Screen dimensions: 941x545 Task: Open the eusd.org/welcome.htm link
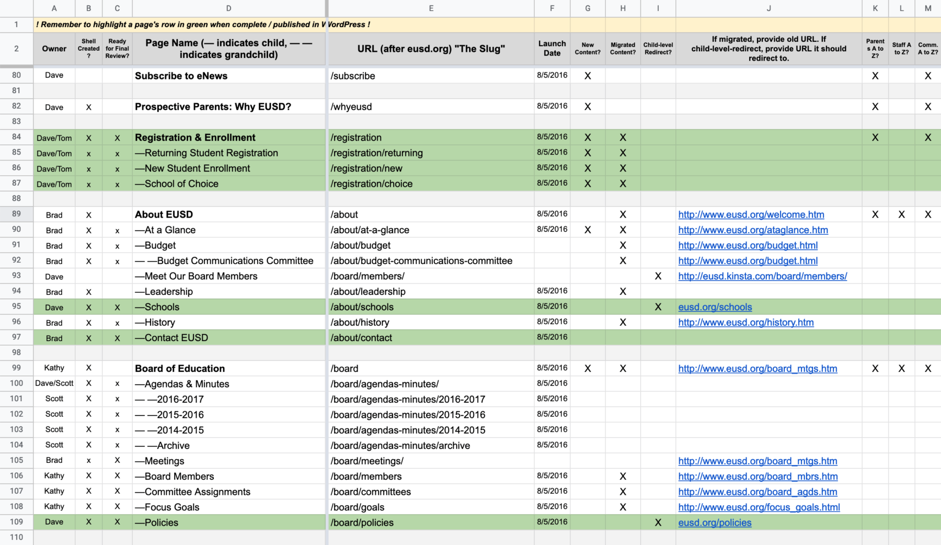tap(751, 214)
